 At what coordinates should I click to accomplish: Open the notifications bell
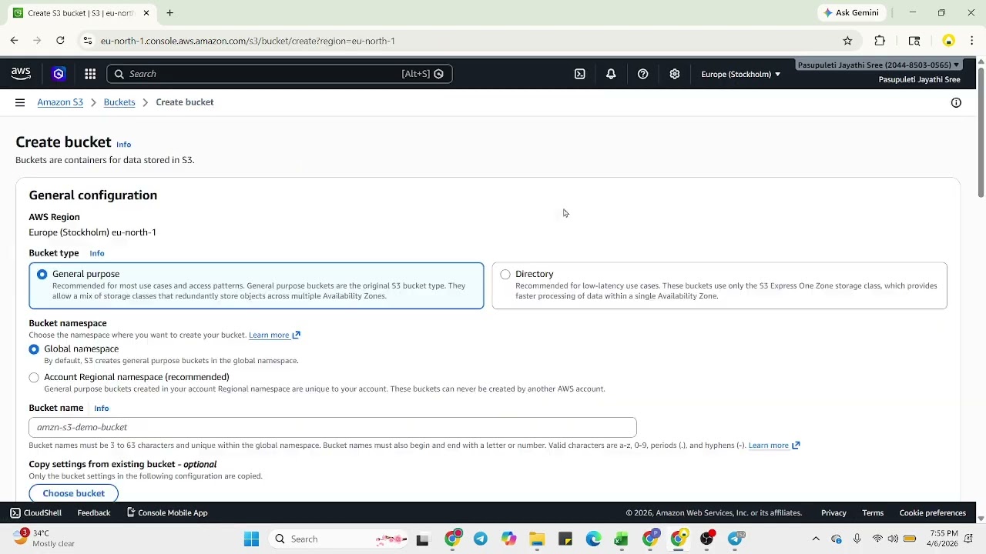[611, 74]
